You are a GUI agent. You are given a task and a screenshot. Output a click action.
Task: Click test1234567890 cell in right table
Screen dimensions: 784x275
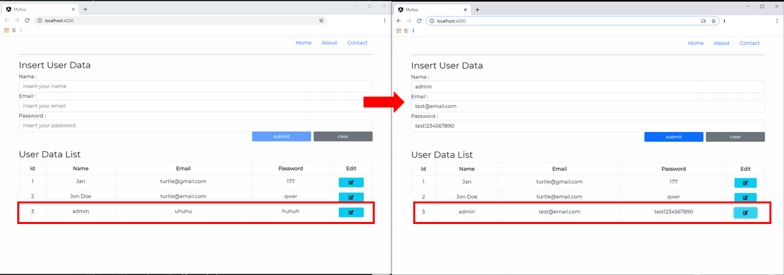[x=673, y=212]
